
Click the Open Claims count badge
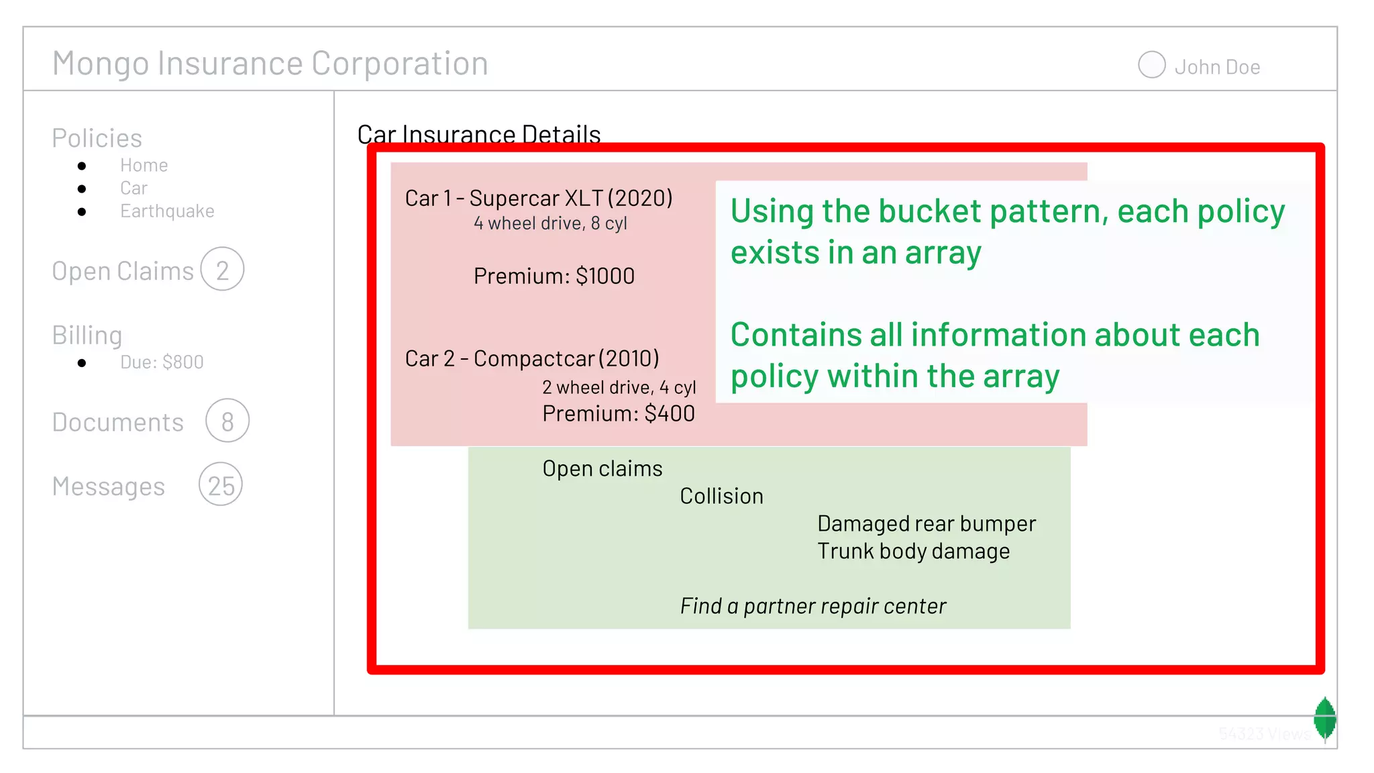click(222, 269)
